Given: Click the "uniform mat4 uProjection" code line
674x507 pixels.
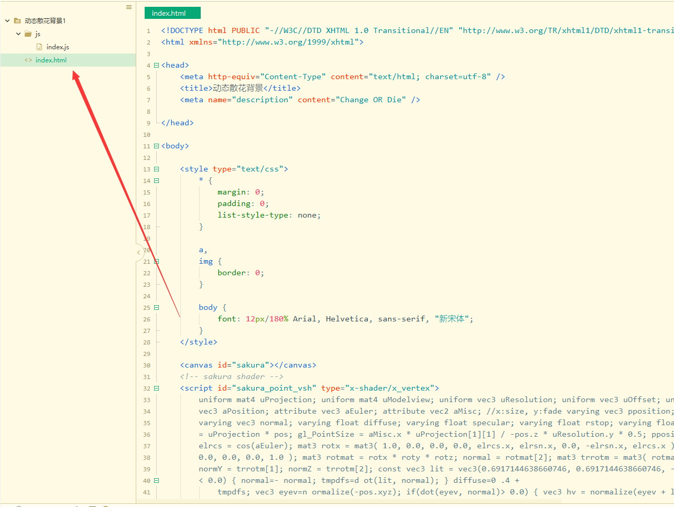Looking at the screenshot, I should [436, 400].
